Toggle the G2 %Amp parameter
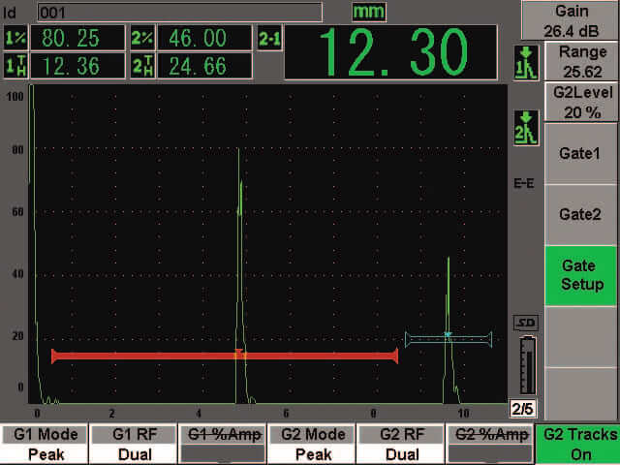Screen dimensions: 620x465 490,444
